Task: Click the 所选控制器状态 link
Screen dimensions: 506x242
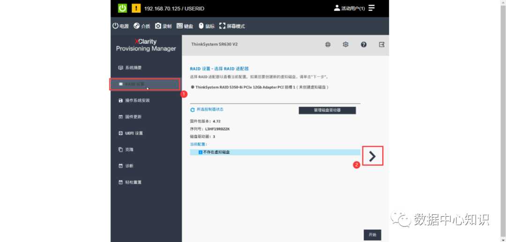Action: tap(210, 110)
